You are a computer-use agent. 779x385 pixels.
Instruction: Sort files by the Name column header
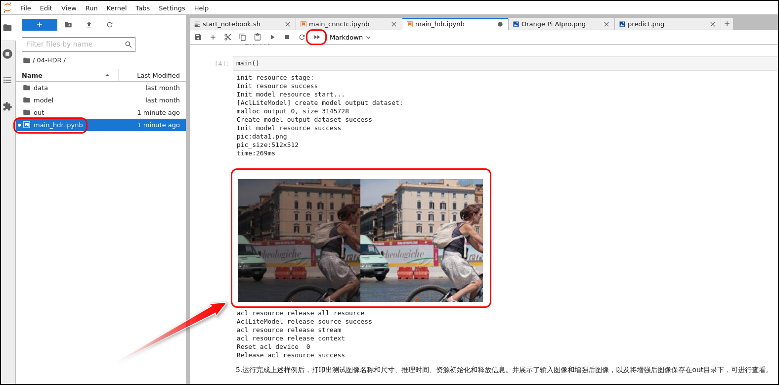67,75
